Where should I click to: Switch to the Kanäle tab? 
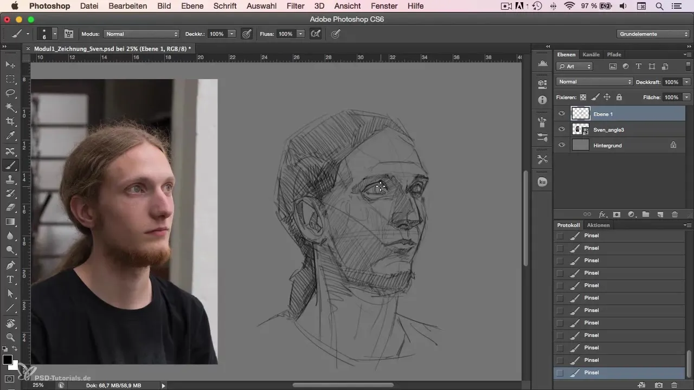[591, 54]
